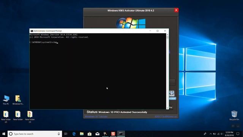Close the Administrator Command Prompt window
The height and width of the screenshot is (137, 243).
[x=165, y=31]
